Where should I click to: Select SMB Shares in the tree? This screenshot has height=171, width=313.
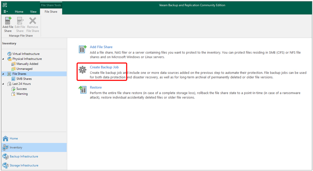tap(24, 79)
